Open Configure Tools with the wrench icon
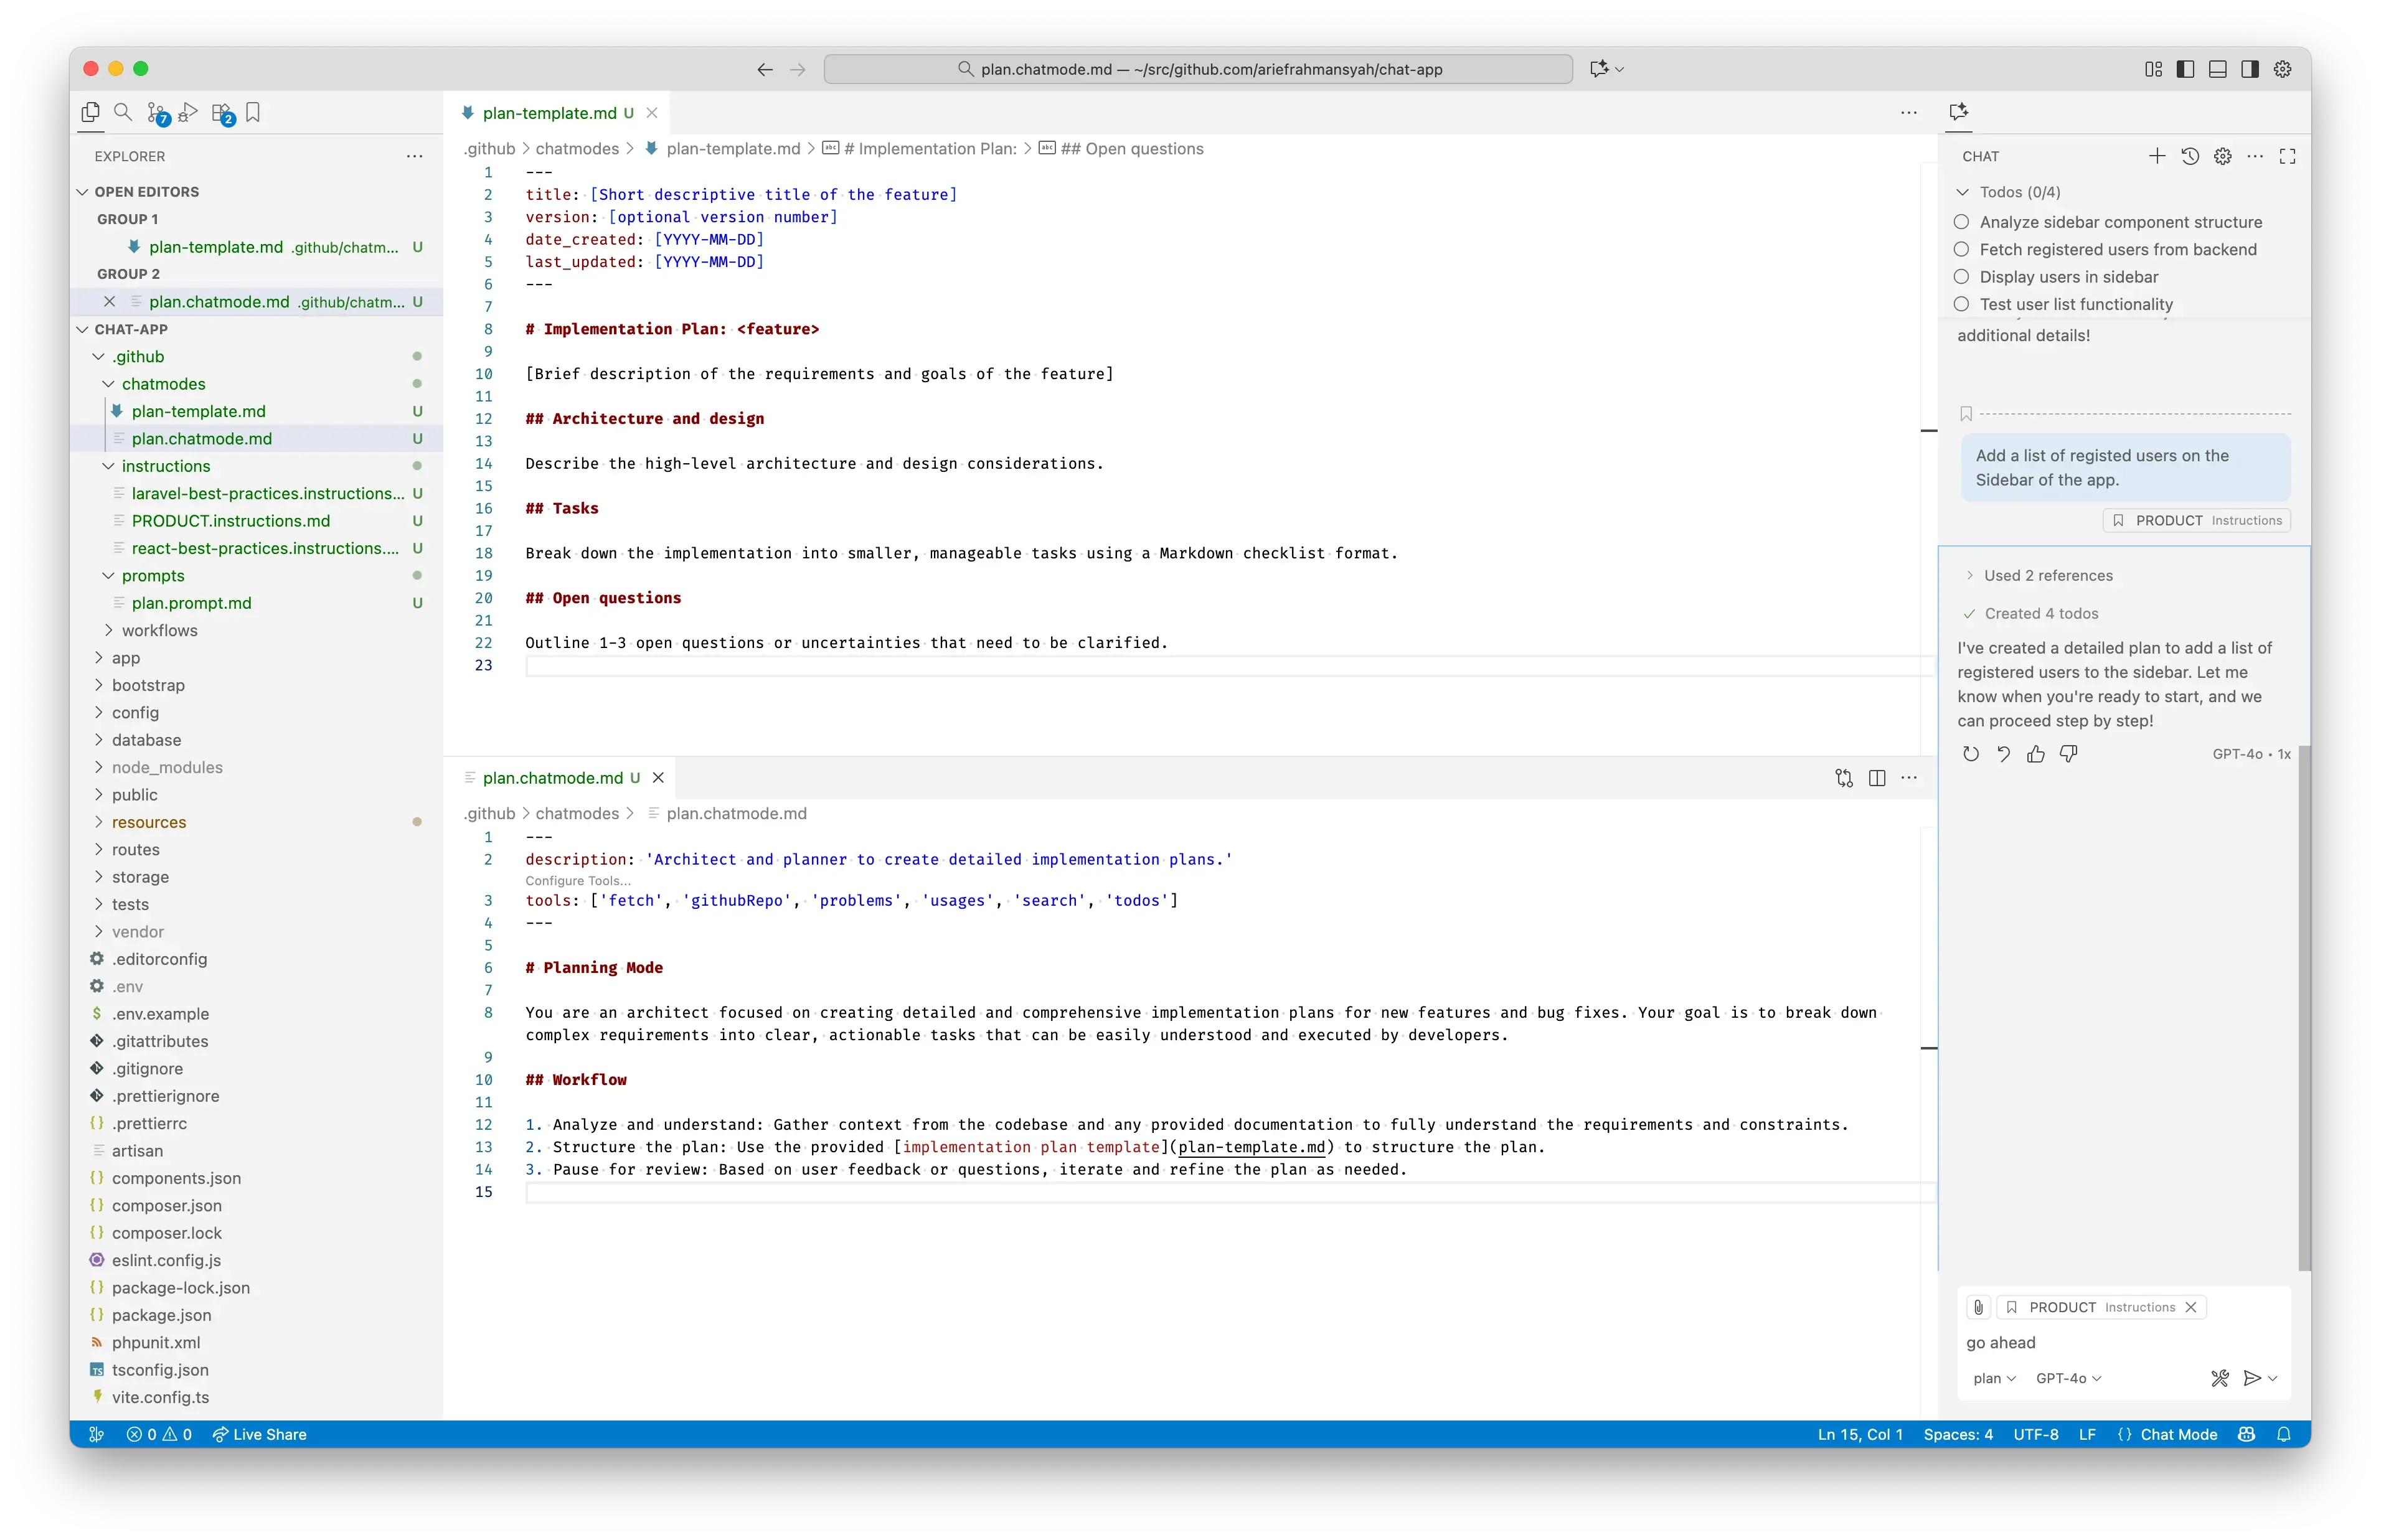 2219,1377
